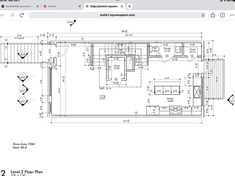235x176 pixels.
Task: Close the Matrix tab
Action: [80, 6]
